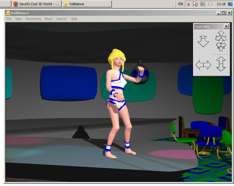Click the network connection tray icon
The width and height of the screenshot is (234, 186).
[203, 4]
